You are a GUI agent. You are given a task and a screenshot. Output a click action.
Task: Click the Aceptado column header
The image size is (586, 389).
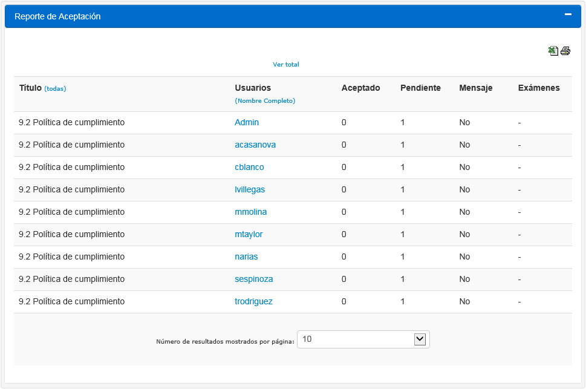[x=360, y=88]
